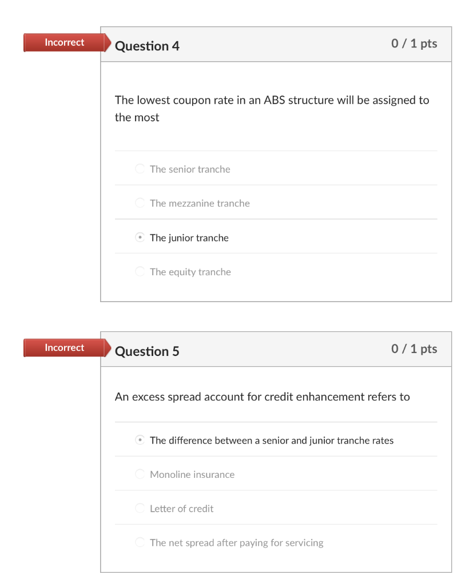473x586 pixels.
Task: Choose "Letter of credit" as the answer
Action: pyautogui.click(x=140, y=508)
